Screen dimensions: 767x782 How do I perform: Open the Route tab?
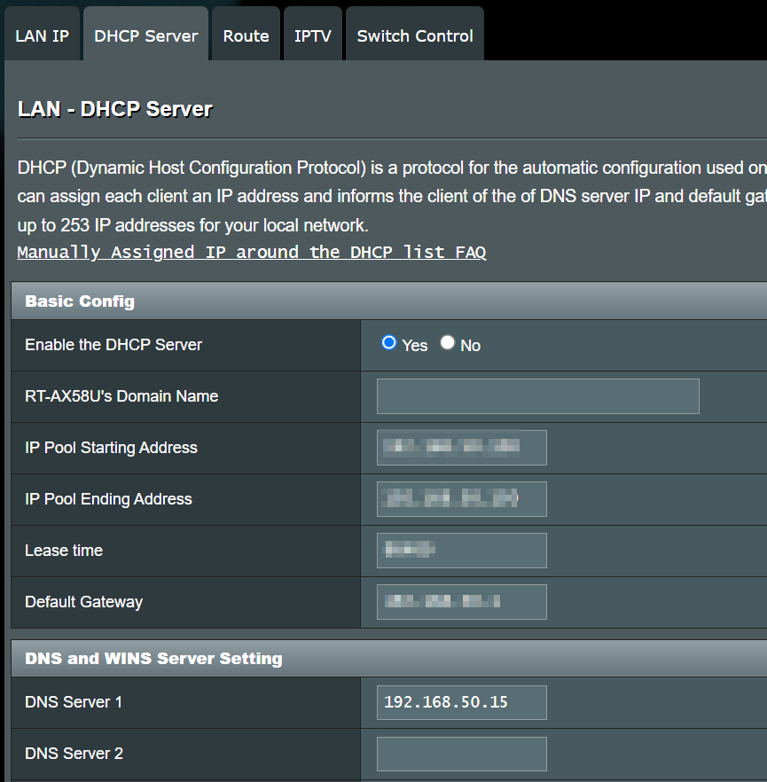(246, 36)
